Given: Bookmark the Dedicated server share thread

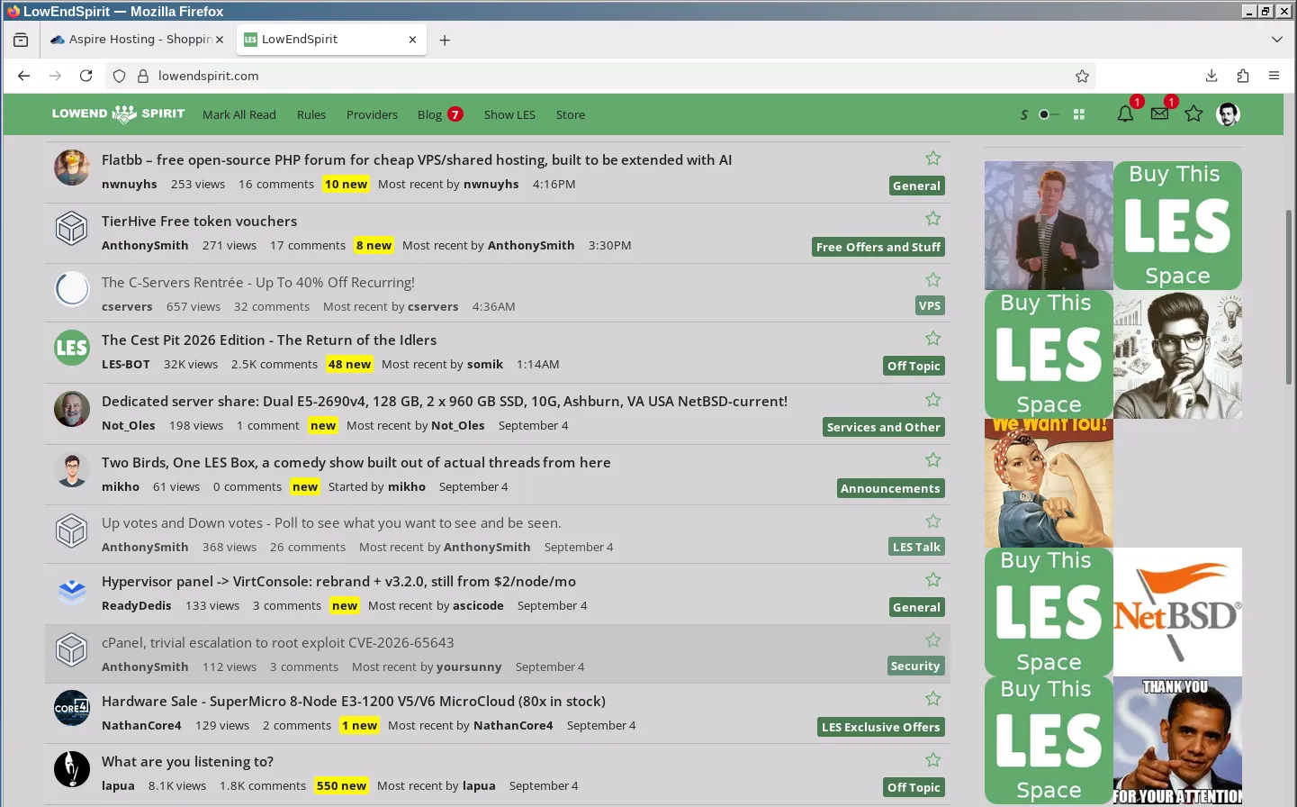Looking at the screenshot, I should [x=933, y=400].
